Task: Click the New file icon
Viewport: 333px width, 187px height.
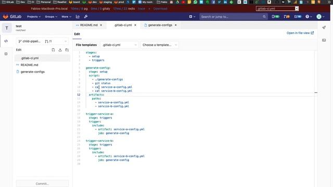Action: 53,50
